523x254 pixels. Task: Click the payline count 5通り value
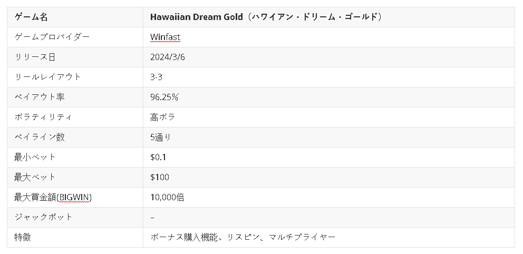click(160, 137)
